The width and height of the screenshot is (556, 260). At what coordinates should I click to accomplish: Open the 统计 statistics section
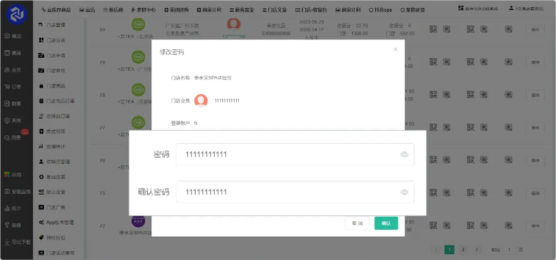coord(13,208)
